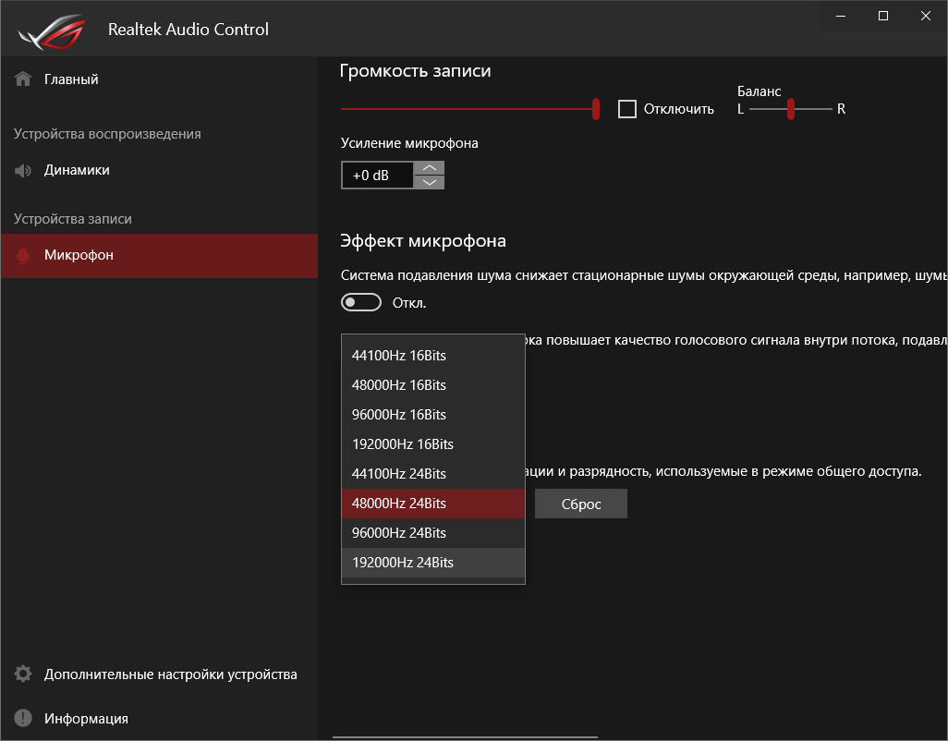The width and height of the screenshot is (948, 741).
Task: Open settings via the gear icon
Action: (20, 674)
